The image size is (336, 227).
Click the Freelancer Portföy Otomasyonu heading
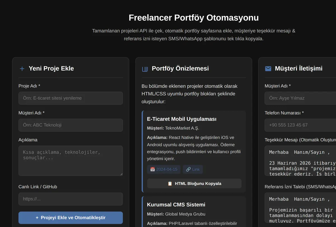(x=194, y=18)
